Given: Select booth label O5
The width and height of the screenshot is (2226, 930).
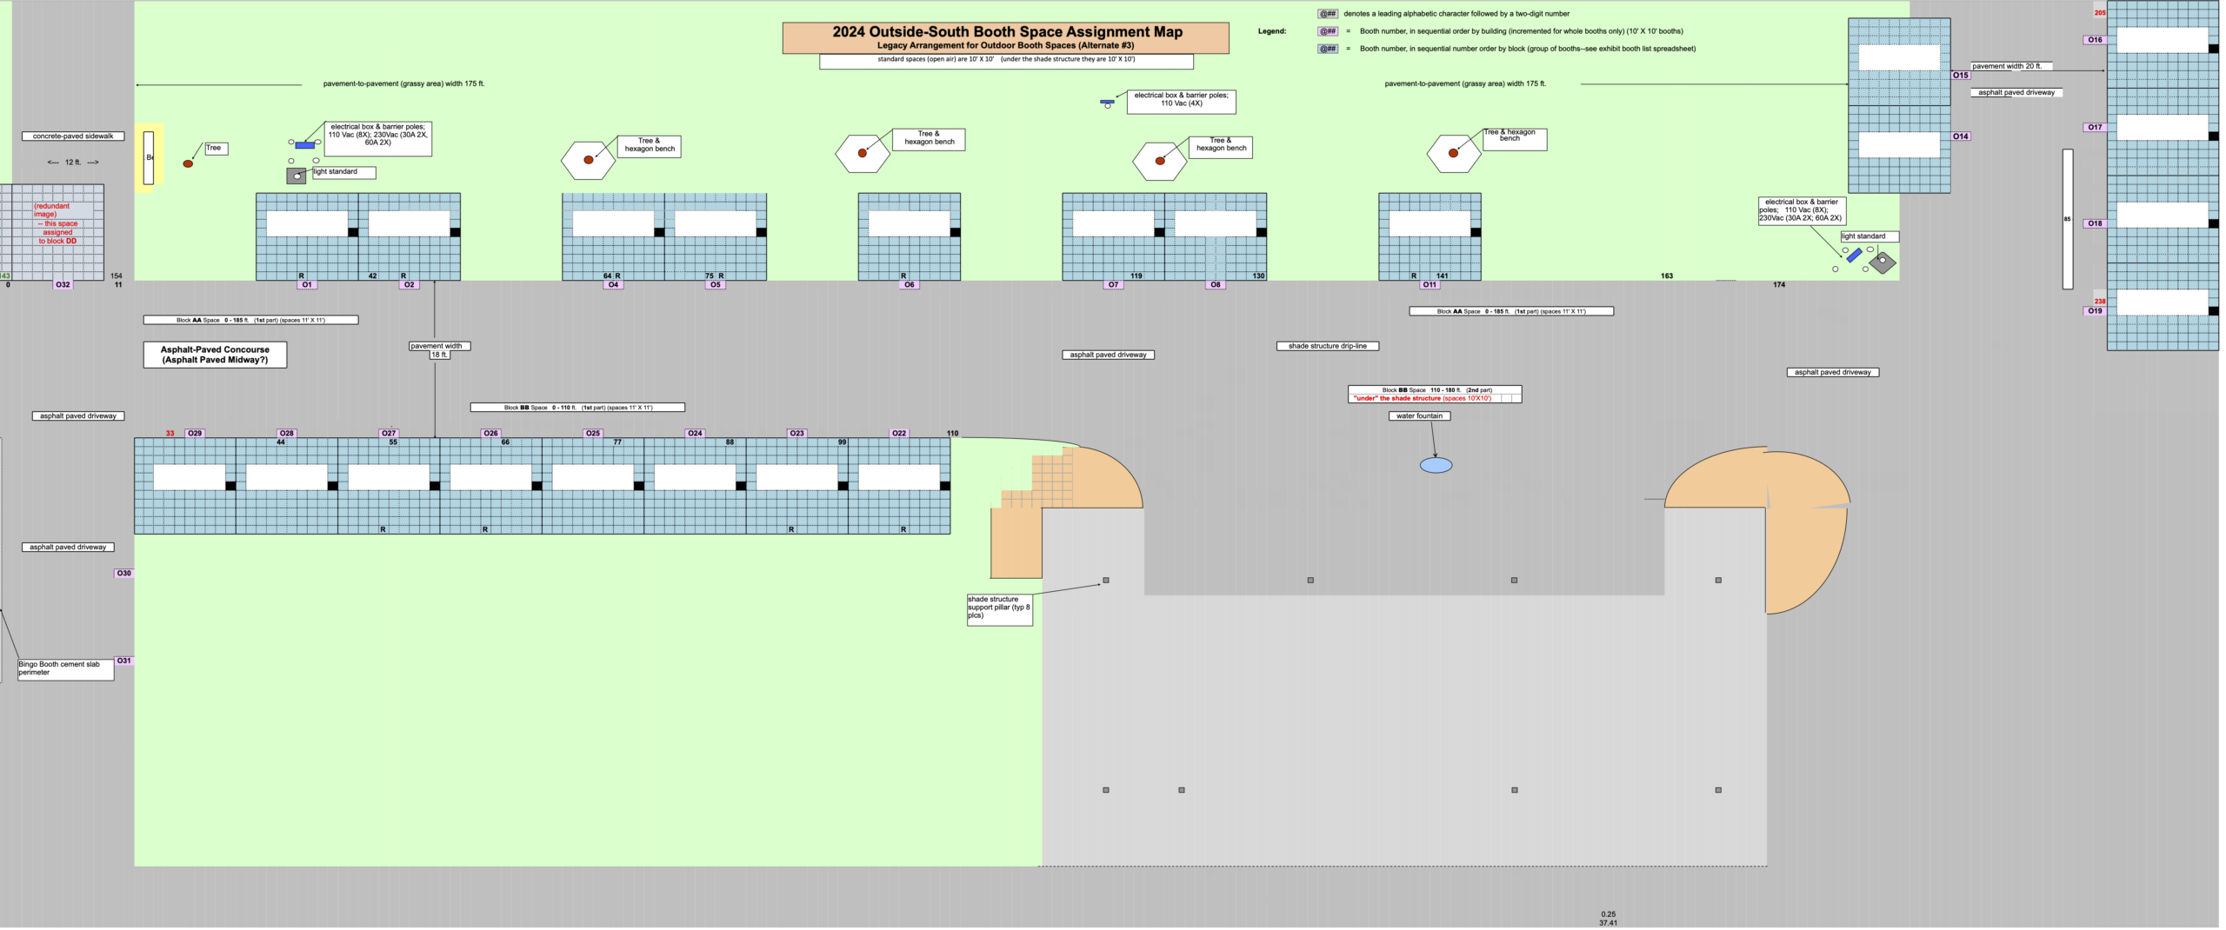Looking at the screenshot, I should 715,285.
